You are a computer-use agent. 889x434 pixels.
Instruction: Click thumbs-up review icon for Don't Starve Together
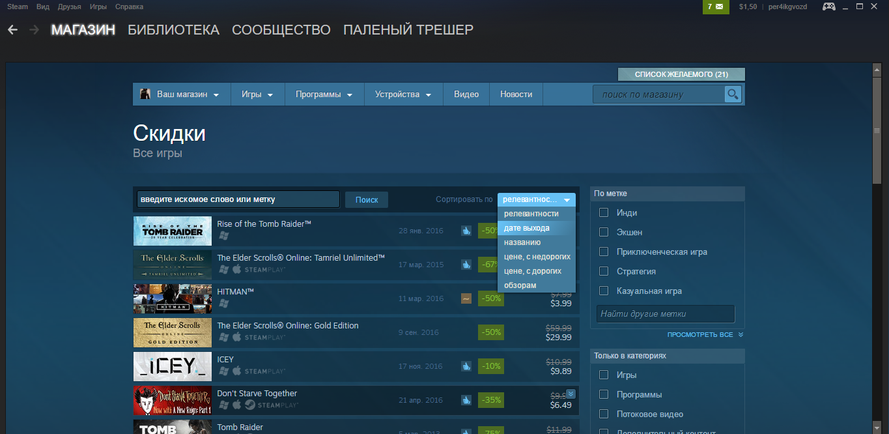[x=466, y=400]
